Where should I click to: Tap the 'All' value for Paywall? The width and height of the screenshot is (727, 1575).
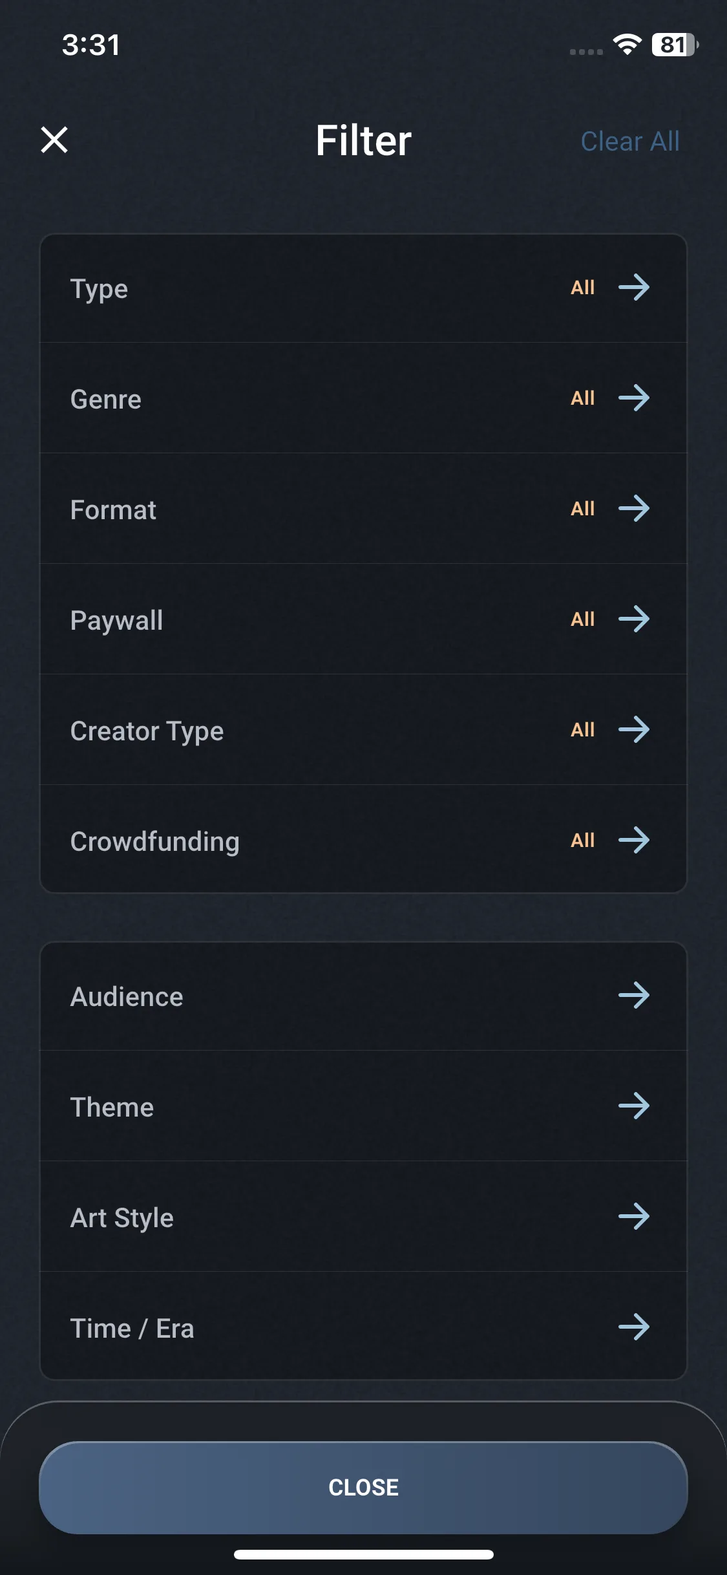582,619
